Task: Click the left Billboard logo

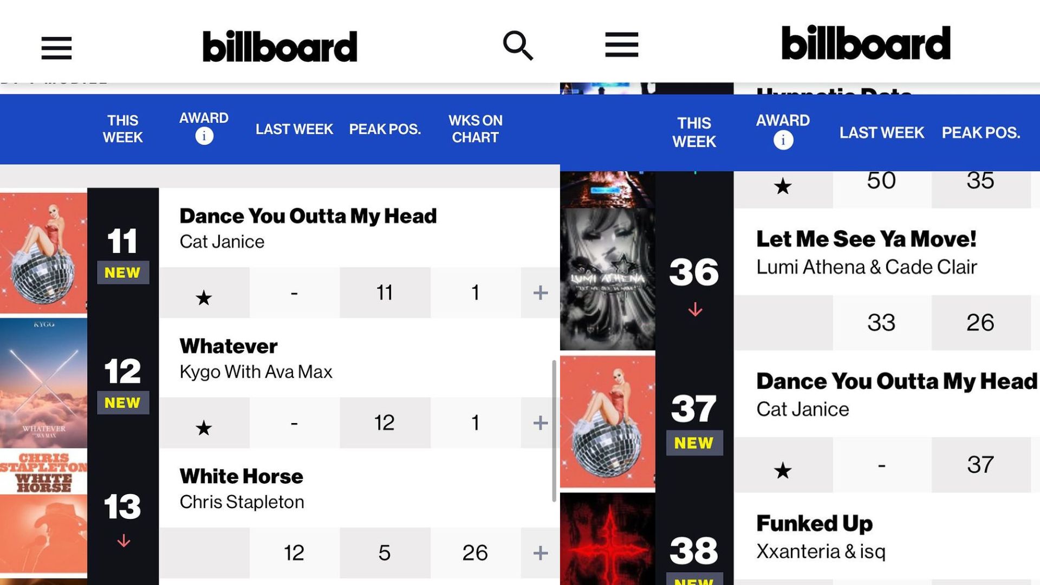Action: (279, 47)
